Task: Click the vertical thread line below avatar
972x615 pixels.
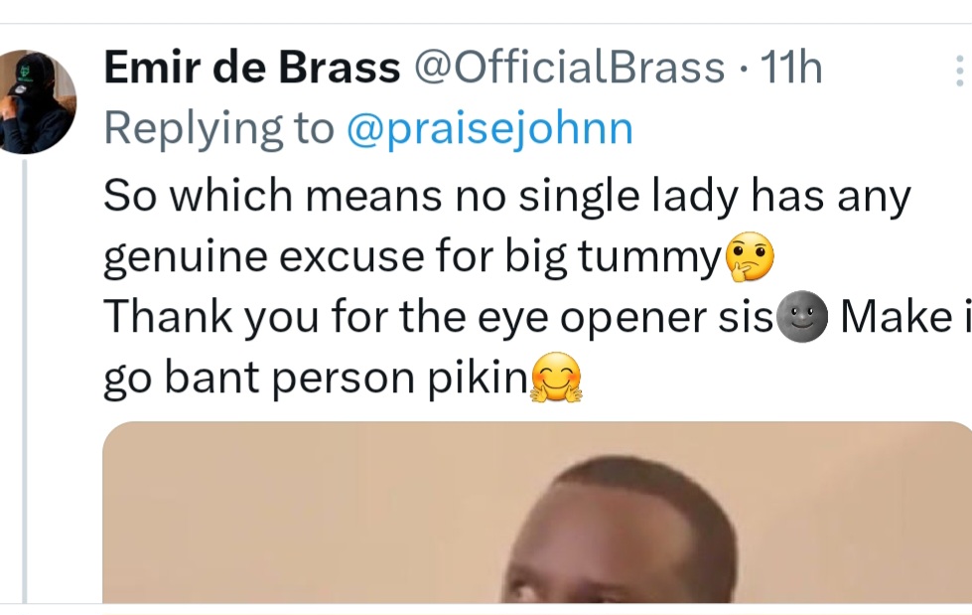Action: (x=25, y=381)
